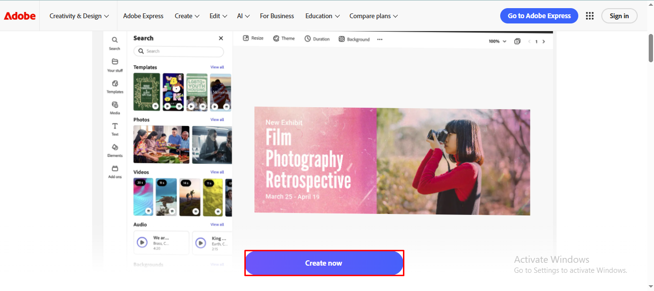The width and height of the screenshot is (654, 291).
Task: Select the green Christmas template thumbnail
Action: [147, 92]
